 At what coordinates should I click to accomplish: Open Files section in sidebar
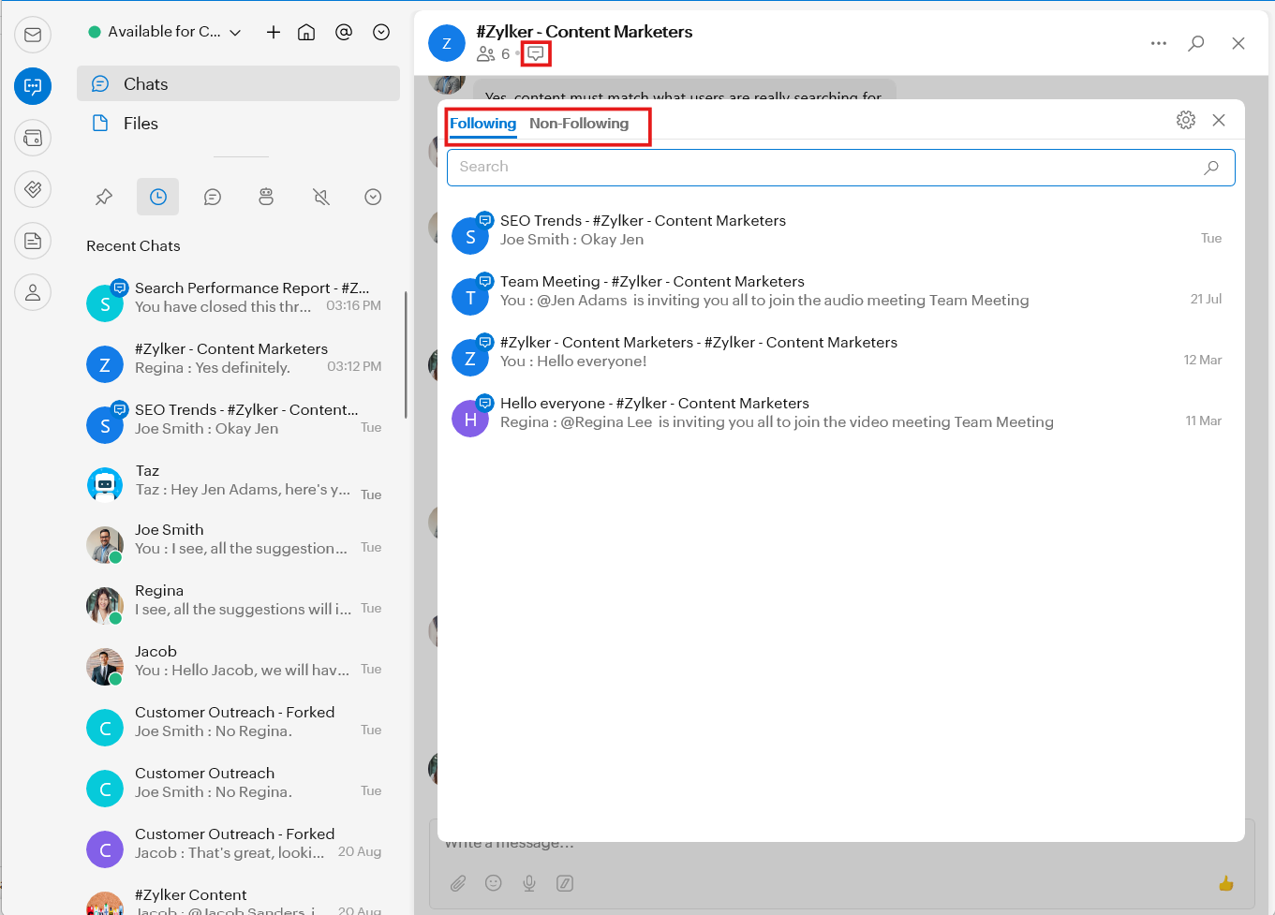141,124
